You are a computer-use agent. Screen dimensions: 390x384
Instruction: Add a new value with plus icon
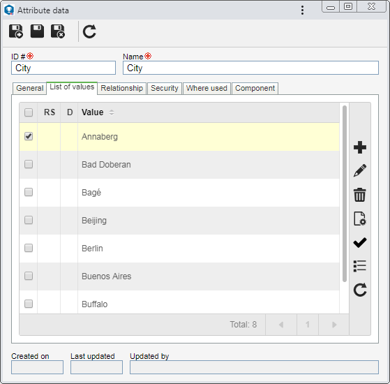click(x=360, y=147)
